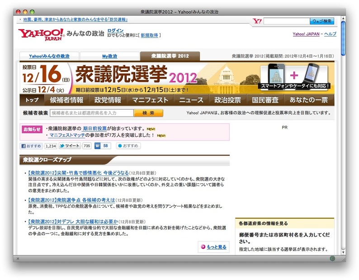Image resolution: width=359 pixels, height=280 pixels.
Task: Click the yellow window minimize button
Action: point(25,12)
